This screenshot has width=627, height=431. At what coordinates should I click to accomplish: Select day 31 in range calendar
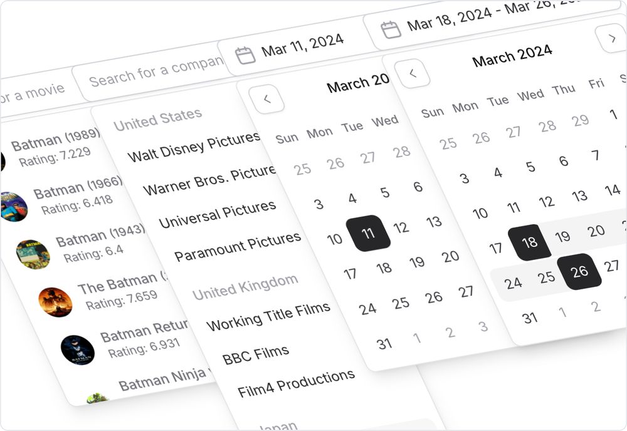point(529,318)
